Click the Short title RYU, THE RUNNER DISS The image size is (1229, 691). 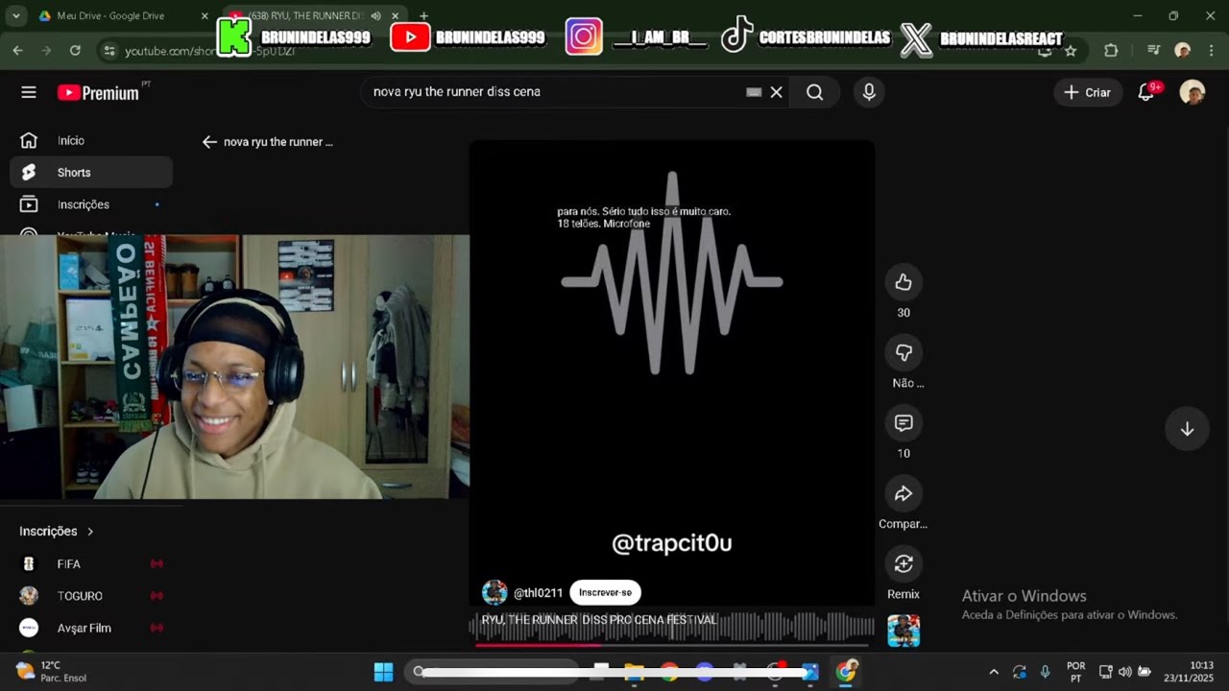click(599, 620)
